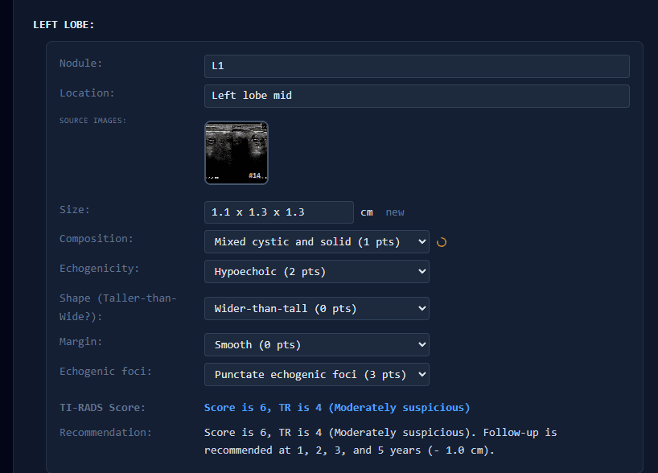Click the 'Composition:' label
Viewport: 658px width, 473px height.
pos(96,239)
